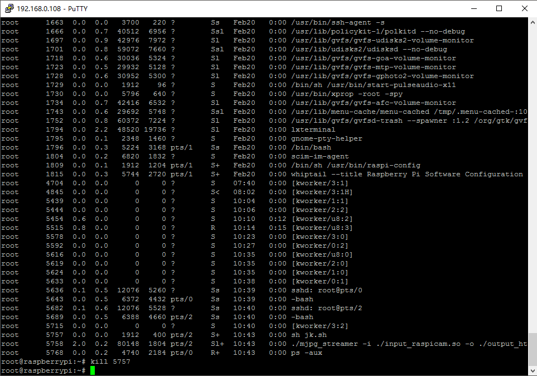The width and height of the screenshot is (537, 376).
Task: Click the CPU time 0:12
Action: pyautogui.click(x=277, y=219)
